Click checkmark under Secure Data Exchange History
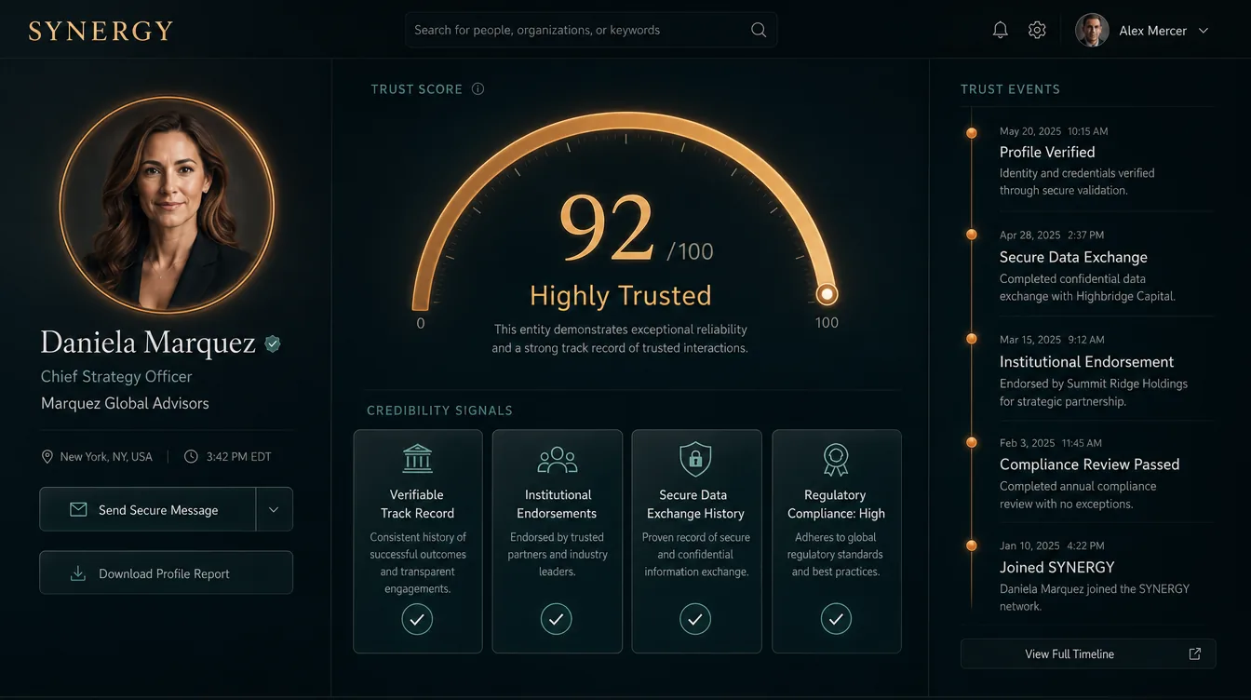Viewport: 1251px width, 700px height. click(x=695, y=619)
